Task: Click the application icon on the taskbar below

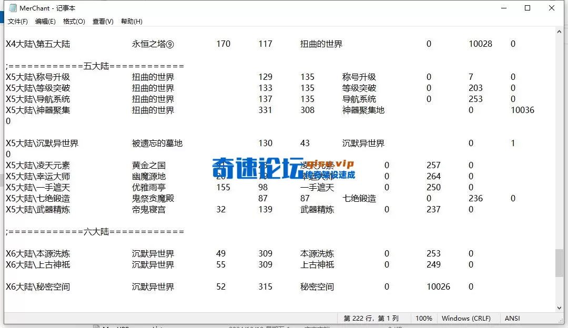Action: click(x=95, y=326)
